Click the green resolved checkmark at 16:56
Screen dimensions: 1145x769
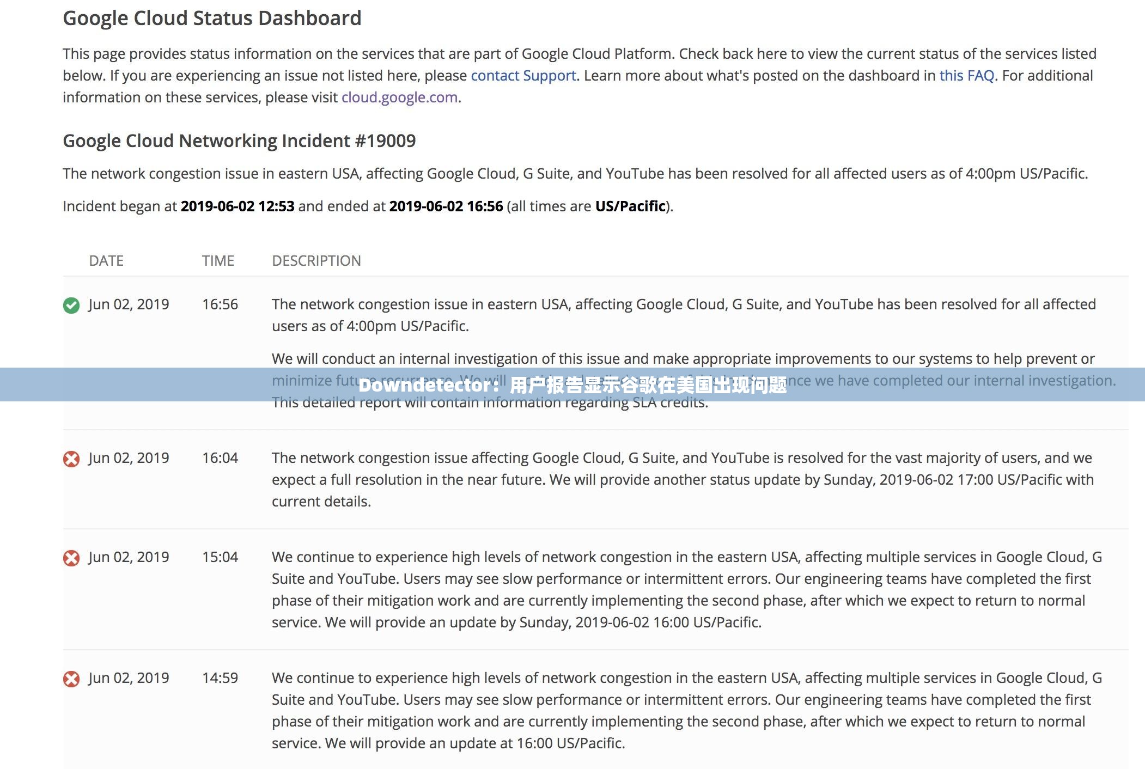click(x=71, y=306)
